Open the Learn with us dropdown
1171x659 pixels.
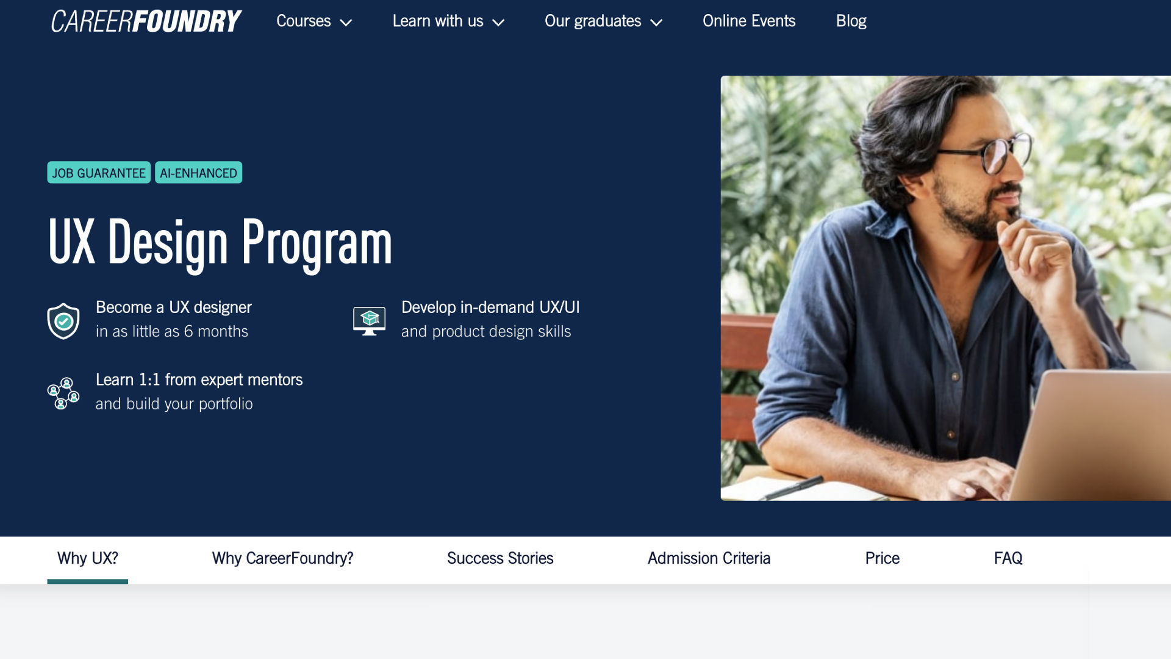point(448,21)
